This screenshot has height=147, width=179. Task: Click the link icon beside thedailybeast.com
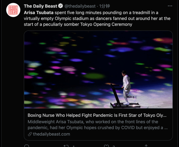tap(30, 134)
